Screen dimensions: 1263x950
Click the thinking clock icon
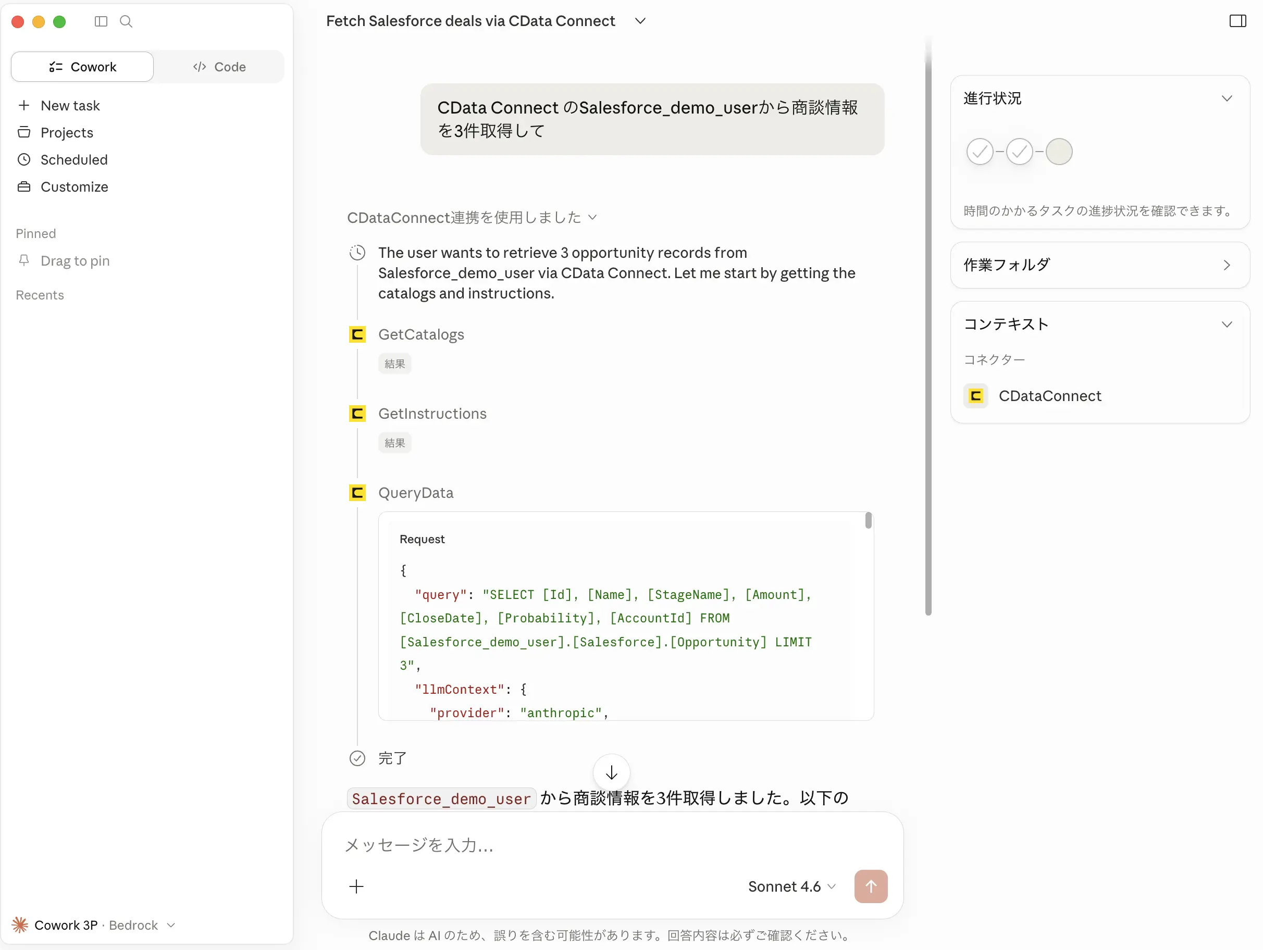357,252
